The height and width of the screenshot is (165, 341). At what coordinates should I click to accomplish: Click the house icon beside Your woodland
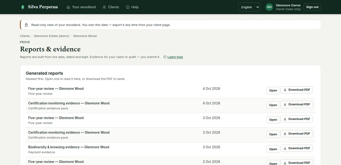click(x=68, y=7)
